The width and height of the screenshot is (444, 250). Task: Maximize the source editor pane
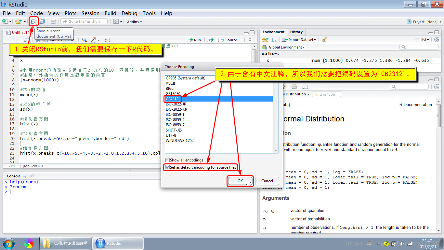(x=252, y=33)
